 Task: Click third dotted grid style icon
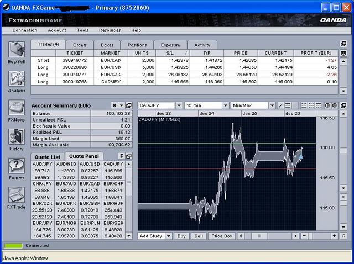click(319, 105)
